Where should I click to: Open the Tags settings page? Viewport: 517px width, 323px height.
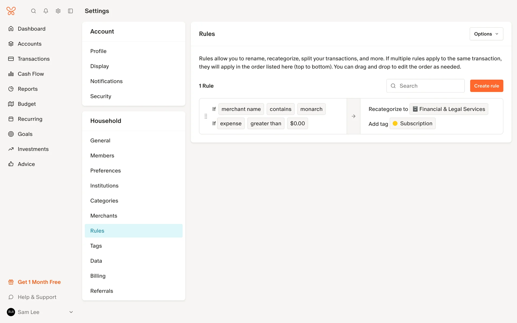click(x=96, y=246)
